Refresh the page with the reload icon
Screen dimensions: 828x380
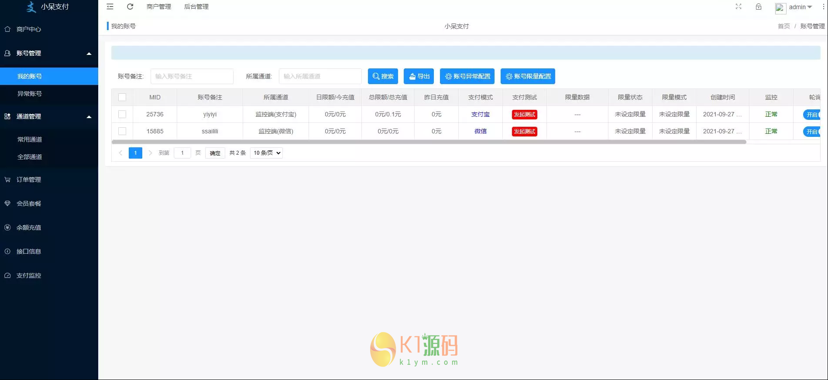pyautogui.click(x=130, y=7)
